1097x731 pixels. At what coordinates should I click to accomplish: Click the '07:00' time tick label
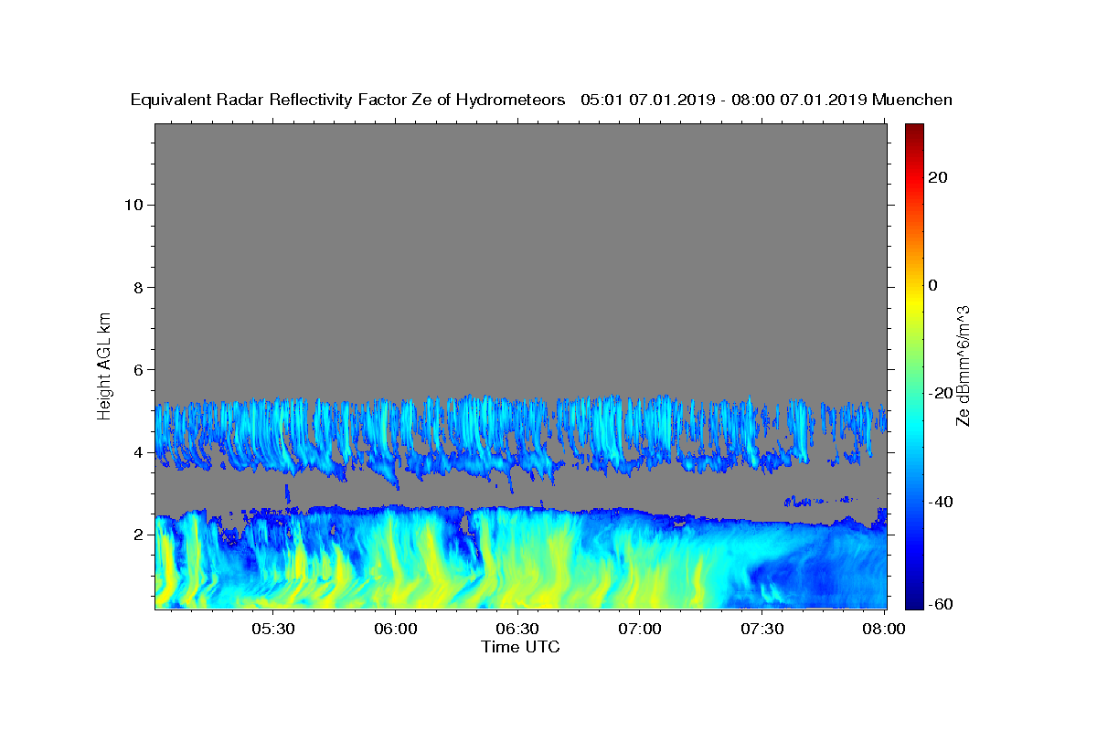640,629
